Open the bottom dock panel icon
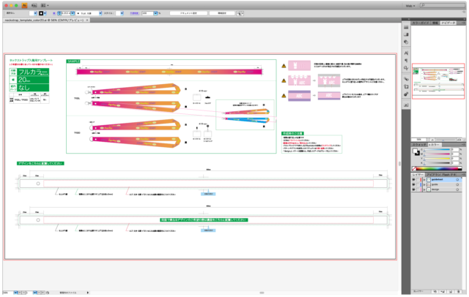 click(406, 105)
